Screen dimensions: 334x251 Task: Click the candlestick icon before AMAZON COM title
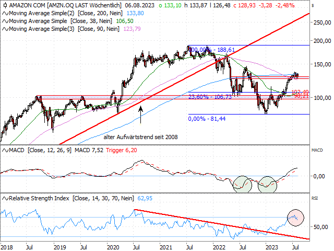(x=5, y=5)
